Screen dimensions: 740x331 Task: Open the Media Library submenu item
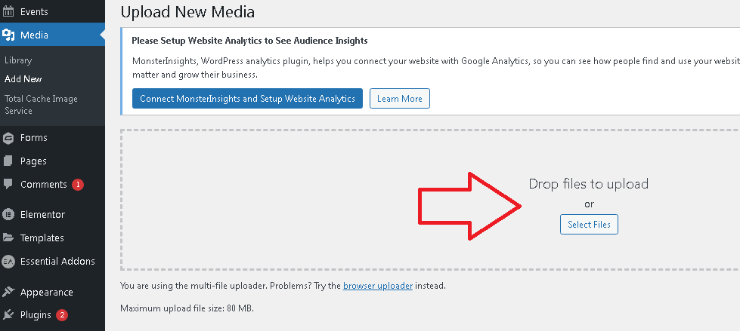click(x=18, y=60)
